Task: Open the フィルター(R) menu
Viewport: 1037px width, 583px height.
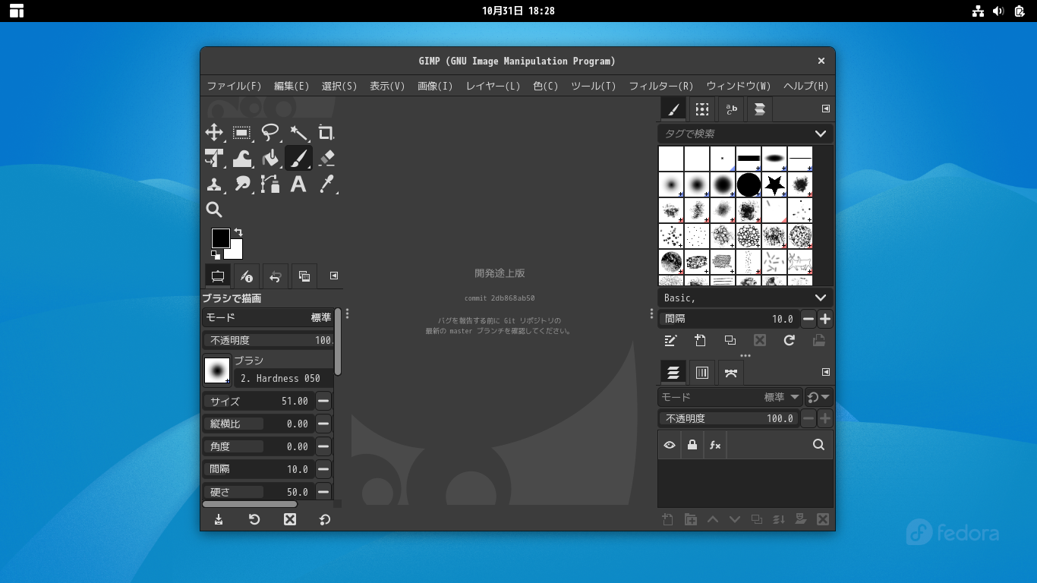Action: tap(660, 86)
